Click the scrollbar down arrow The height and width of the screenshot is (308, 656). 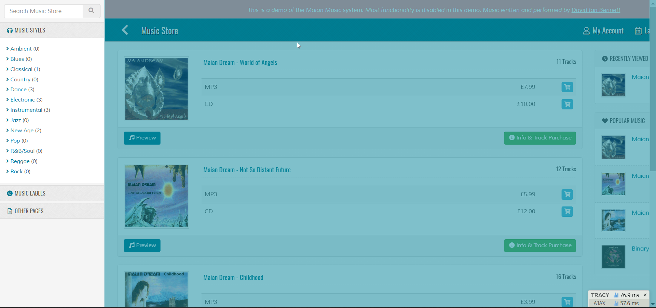click(x=653, y=304)
